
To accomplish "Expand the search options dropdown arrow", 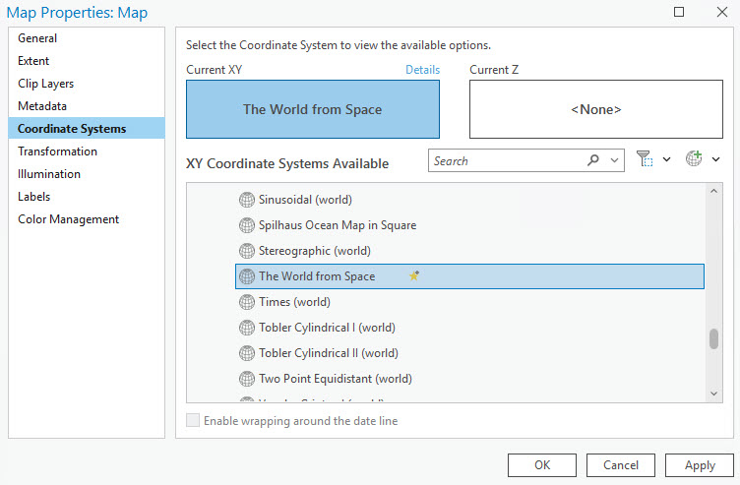I will tap(615, 160).
